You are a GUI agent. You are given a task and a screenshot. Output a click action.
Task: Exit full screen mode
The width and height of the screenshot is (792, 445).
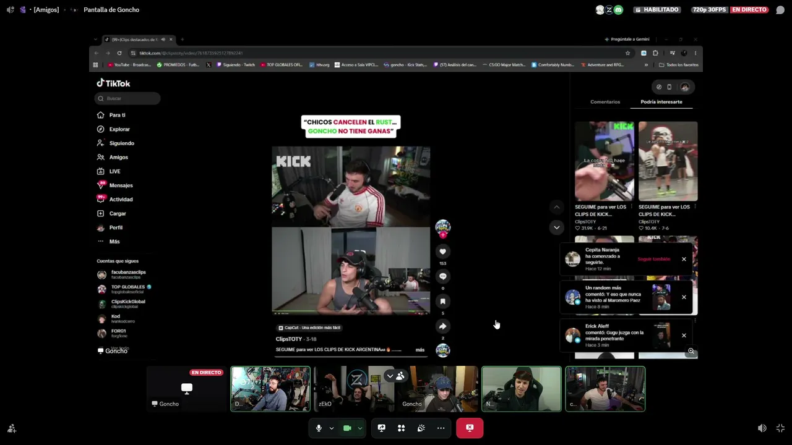(x=781, y=428)
